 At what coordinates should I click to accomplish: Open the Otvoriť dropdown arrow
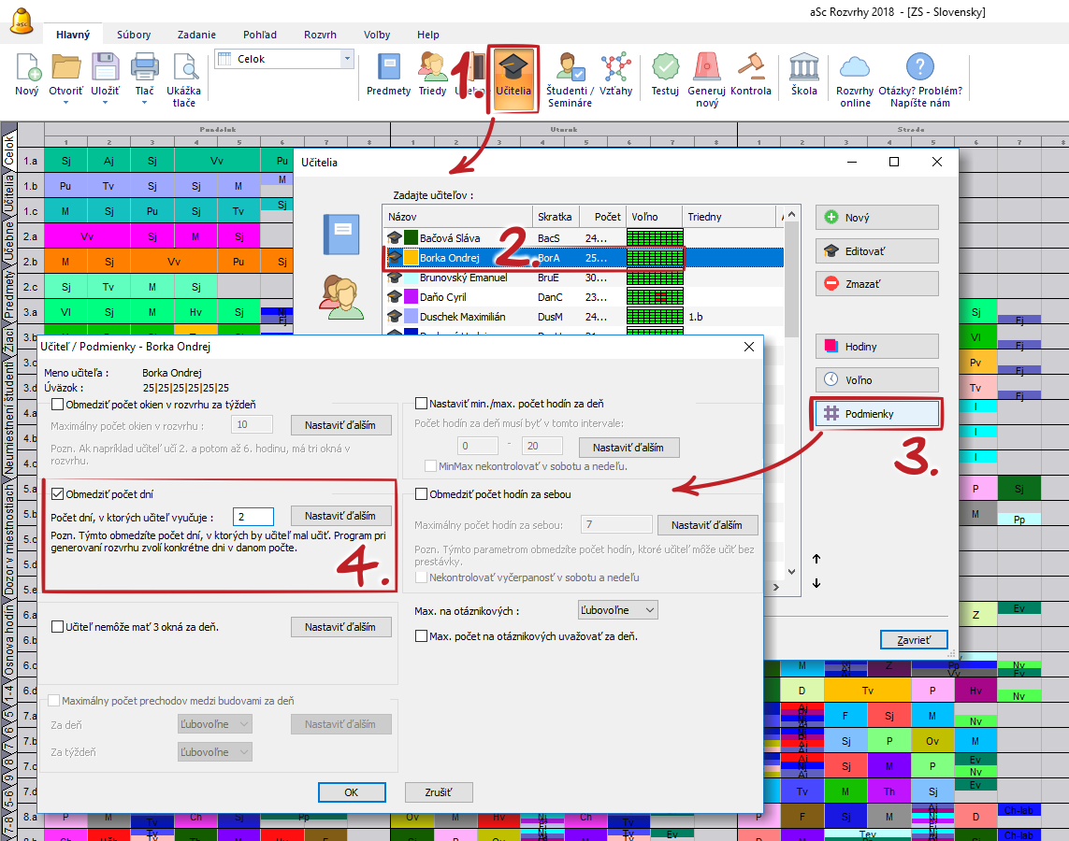click(65, 103)
